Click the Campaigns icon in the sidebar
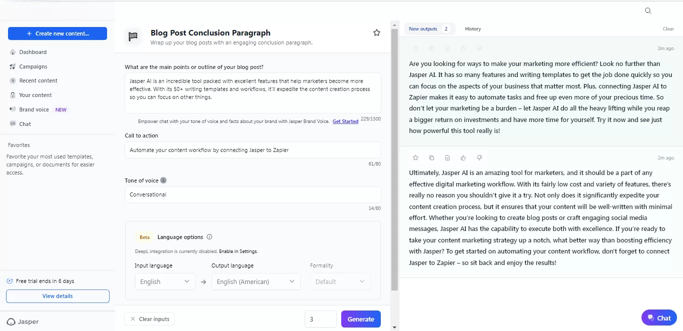683x331 pixels. coord(13,66)
